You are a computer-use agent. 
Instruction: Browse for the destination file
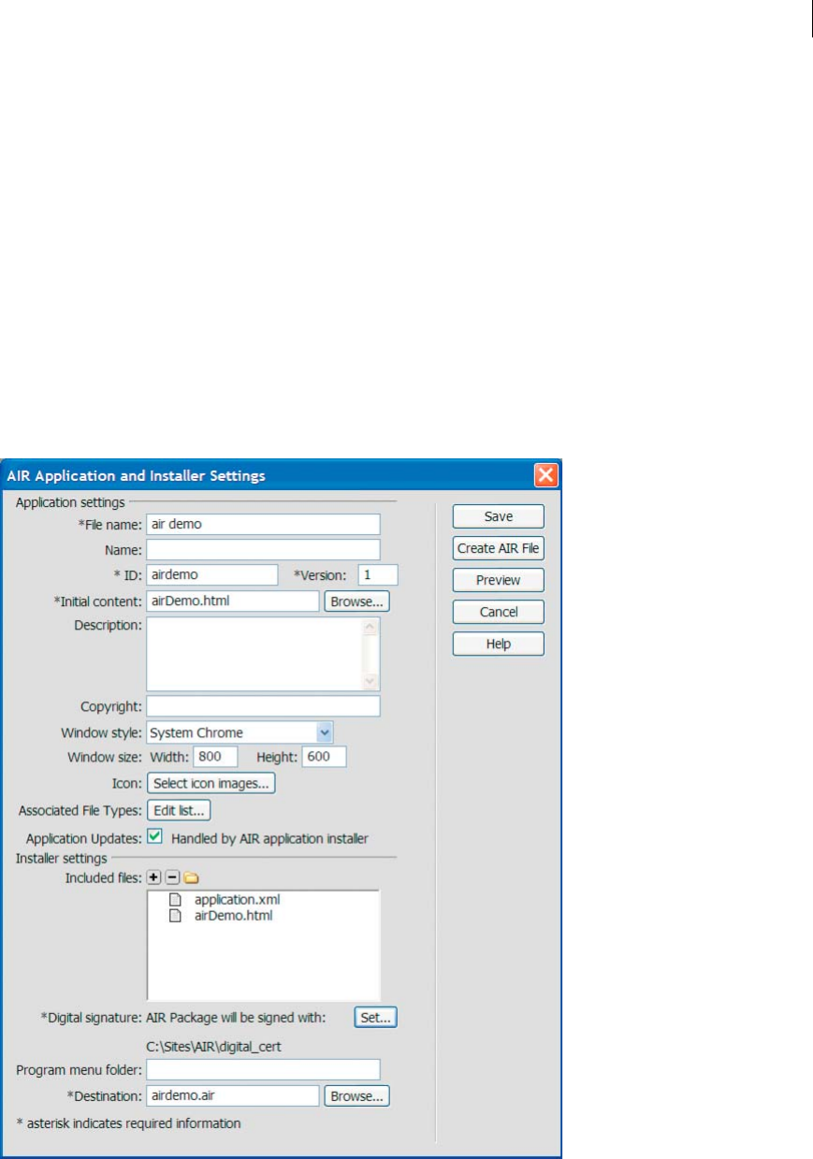tap(356, 1095)
